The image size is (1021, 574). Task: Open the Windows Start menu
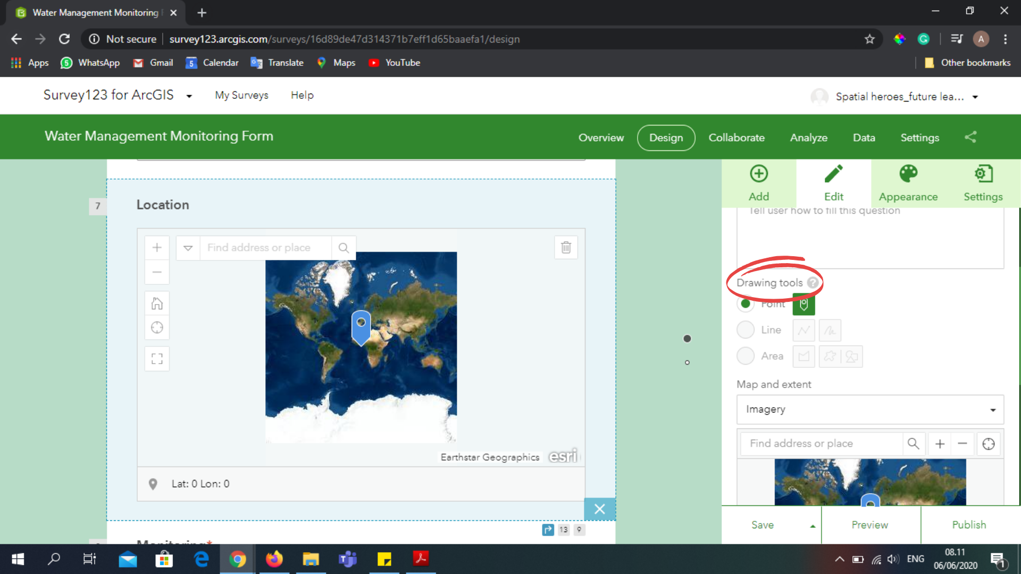tap(18, 559)
